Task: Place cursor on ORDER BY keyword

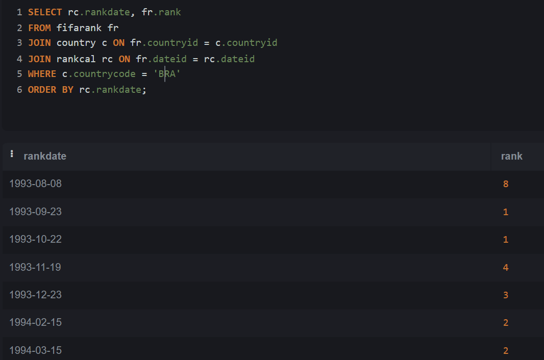Action: click(51, 90)
